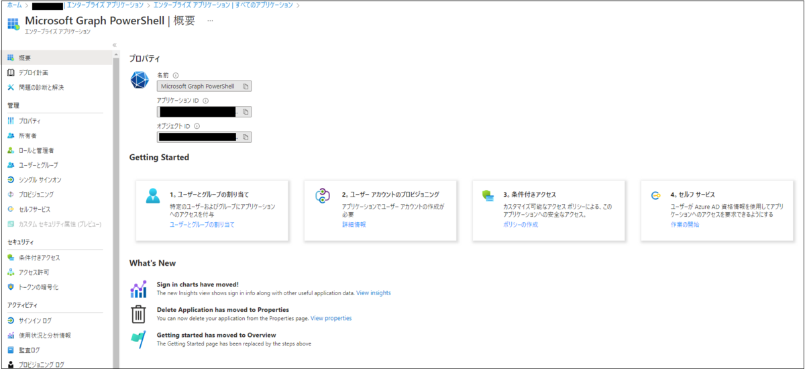
Task: Click the プロビジョニング ログ person icon
Action: [11, 364]
